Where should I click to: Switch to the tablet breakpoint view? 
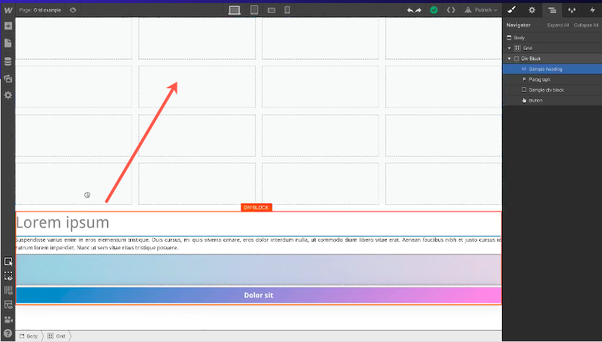pyautogui.click(x=254, y=10)
